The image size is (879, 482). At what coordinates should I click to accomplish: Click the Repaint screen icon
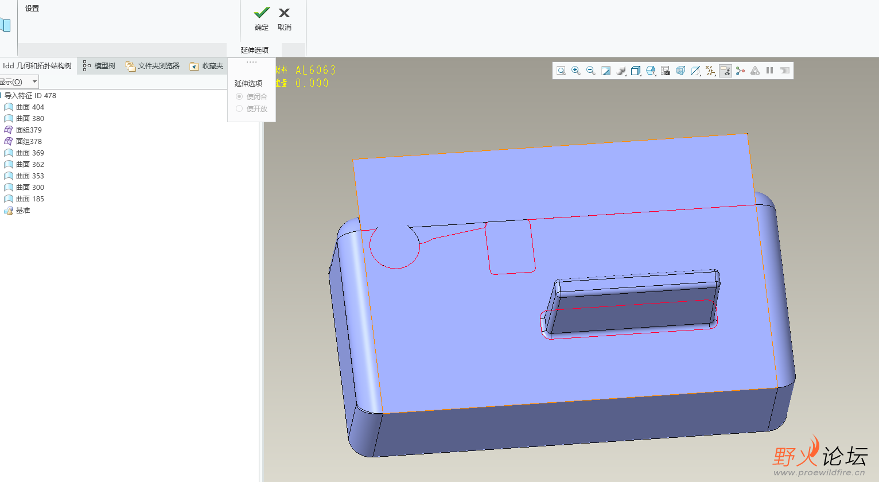(x=606, y=71)
